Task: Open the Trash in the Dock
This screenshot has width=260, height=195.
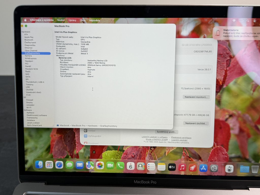Action: click(255, 169)
